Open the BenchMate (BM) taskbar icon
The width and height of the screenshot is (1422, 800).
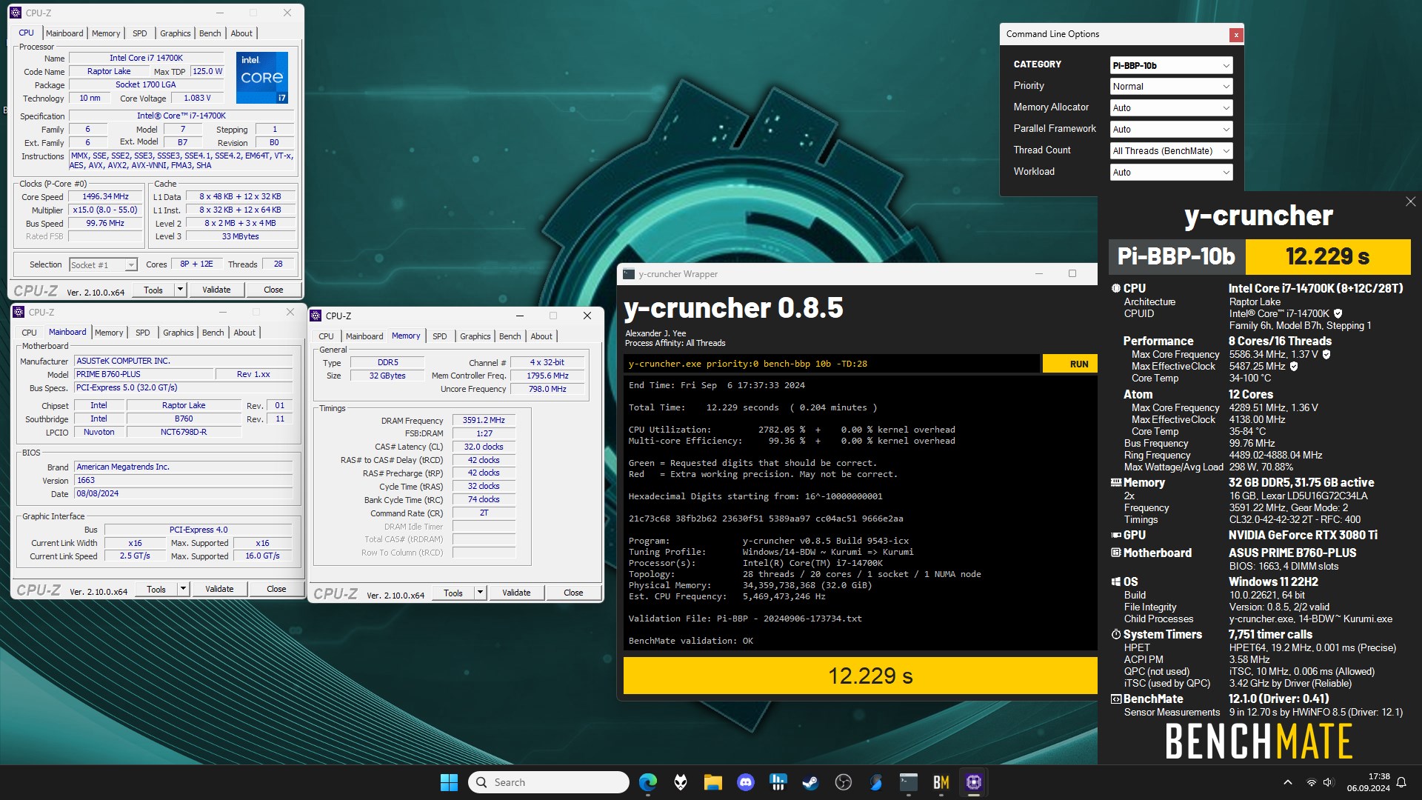point(941,782)
